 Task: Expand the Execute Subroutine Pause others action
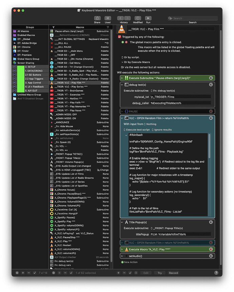pyautogui.click(x=122, y=78)
